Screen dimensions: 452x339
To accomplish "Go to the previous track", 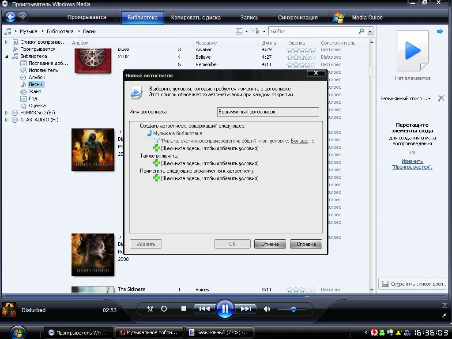I will [204, 309].
